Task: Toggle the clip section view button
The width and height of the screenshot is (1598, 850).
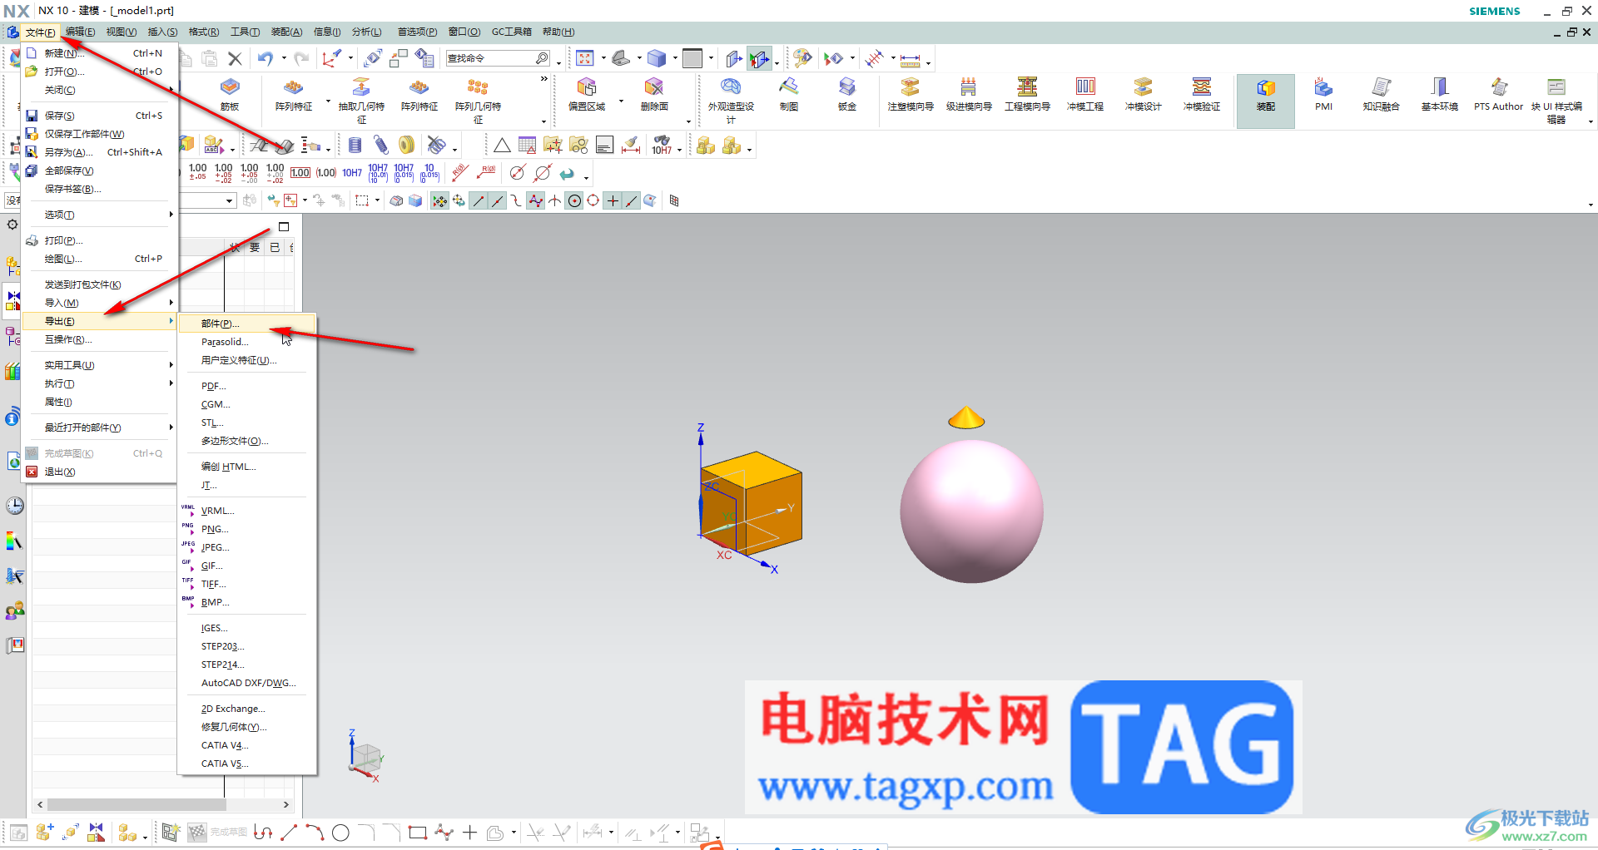Action: tap(759, 58)
